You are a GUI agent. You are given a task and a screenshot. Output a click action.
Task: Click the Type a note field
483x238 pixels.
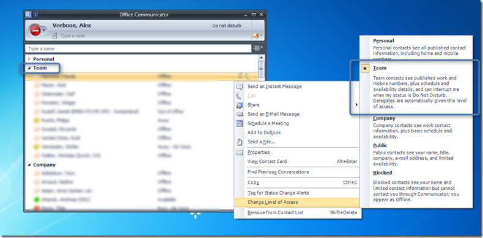click(x=73, y=35)
